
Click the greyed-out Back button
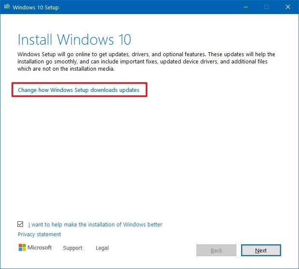click(216, 250)
